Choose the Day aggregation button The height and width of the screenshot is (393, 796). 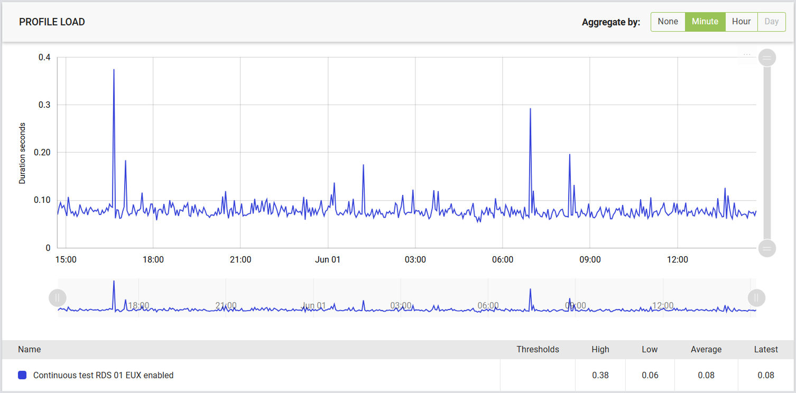click(x=772, y=22)
